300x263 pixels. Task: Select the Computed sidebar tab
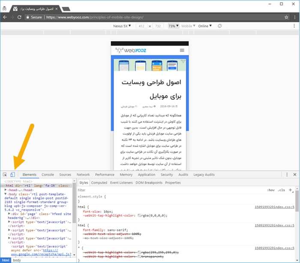pyautogui.click(x=99, y=182)
